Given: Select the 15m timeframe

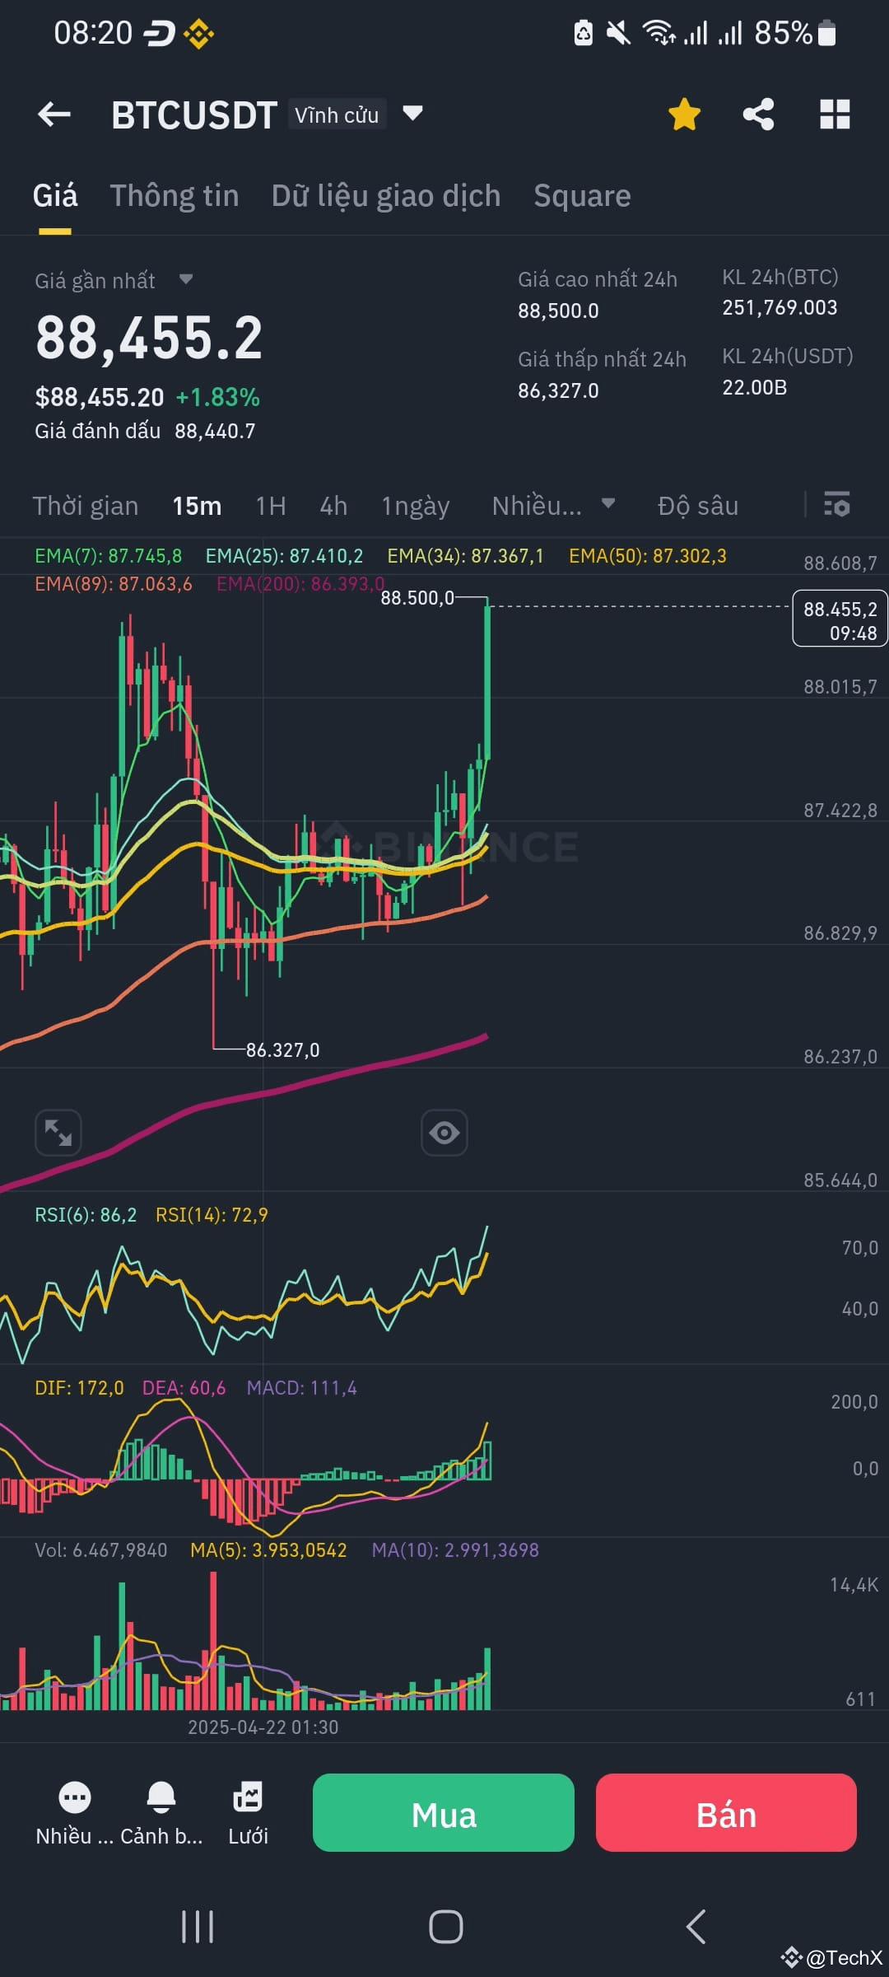Looking at the screenshot, I should tap(197, 506).
